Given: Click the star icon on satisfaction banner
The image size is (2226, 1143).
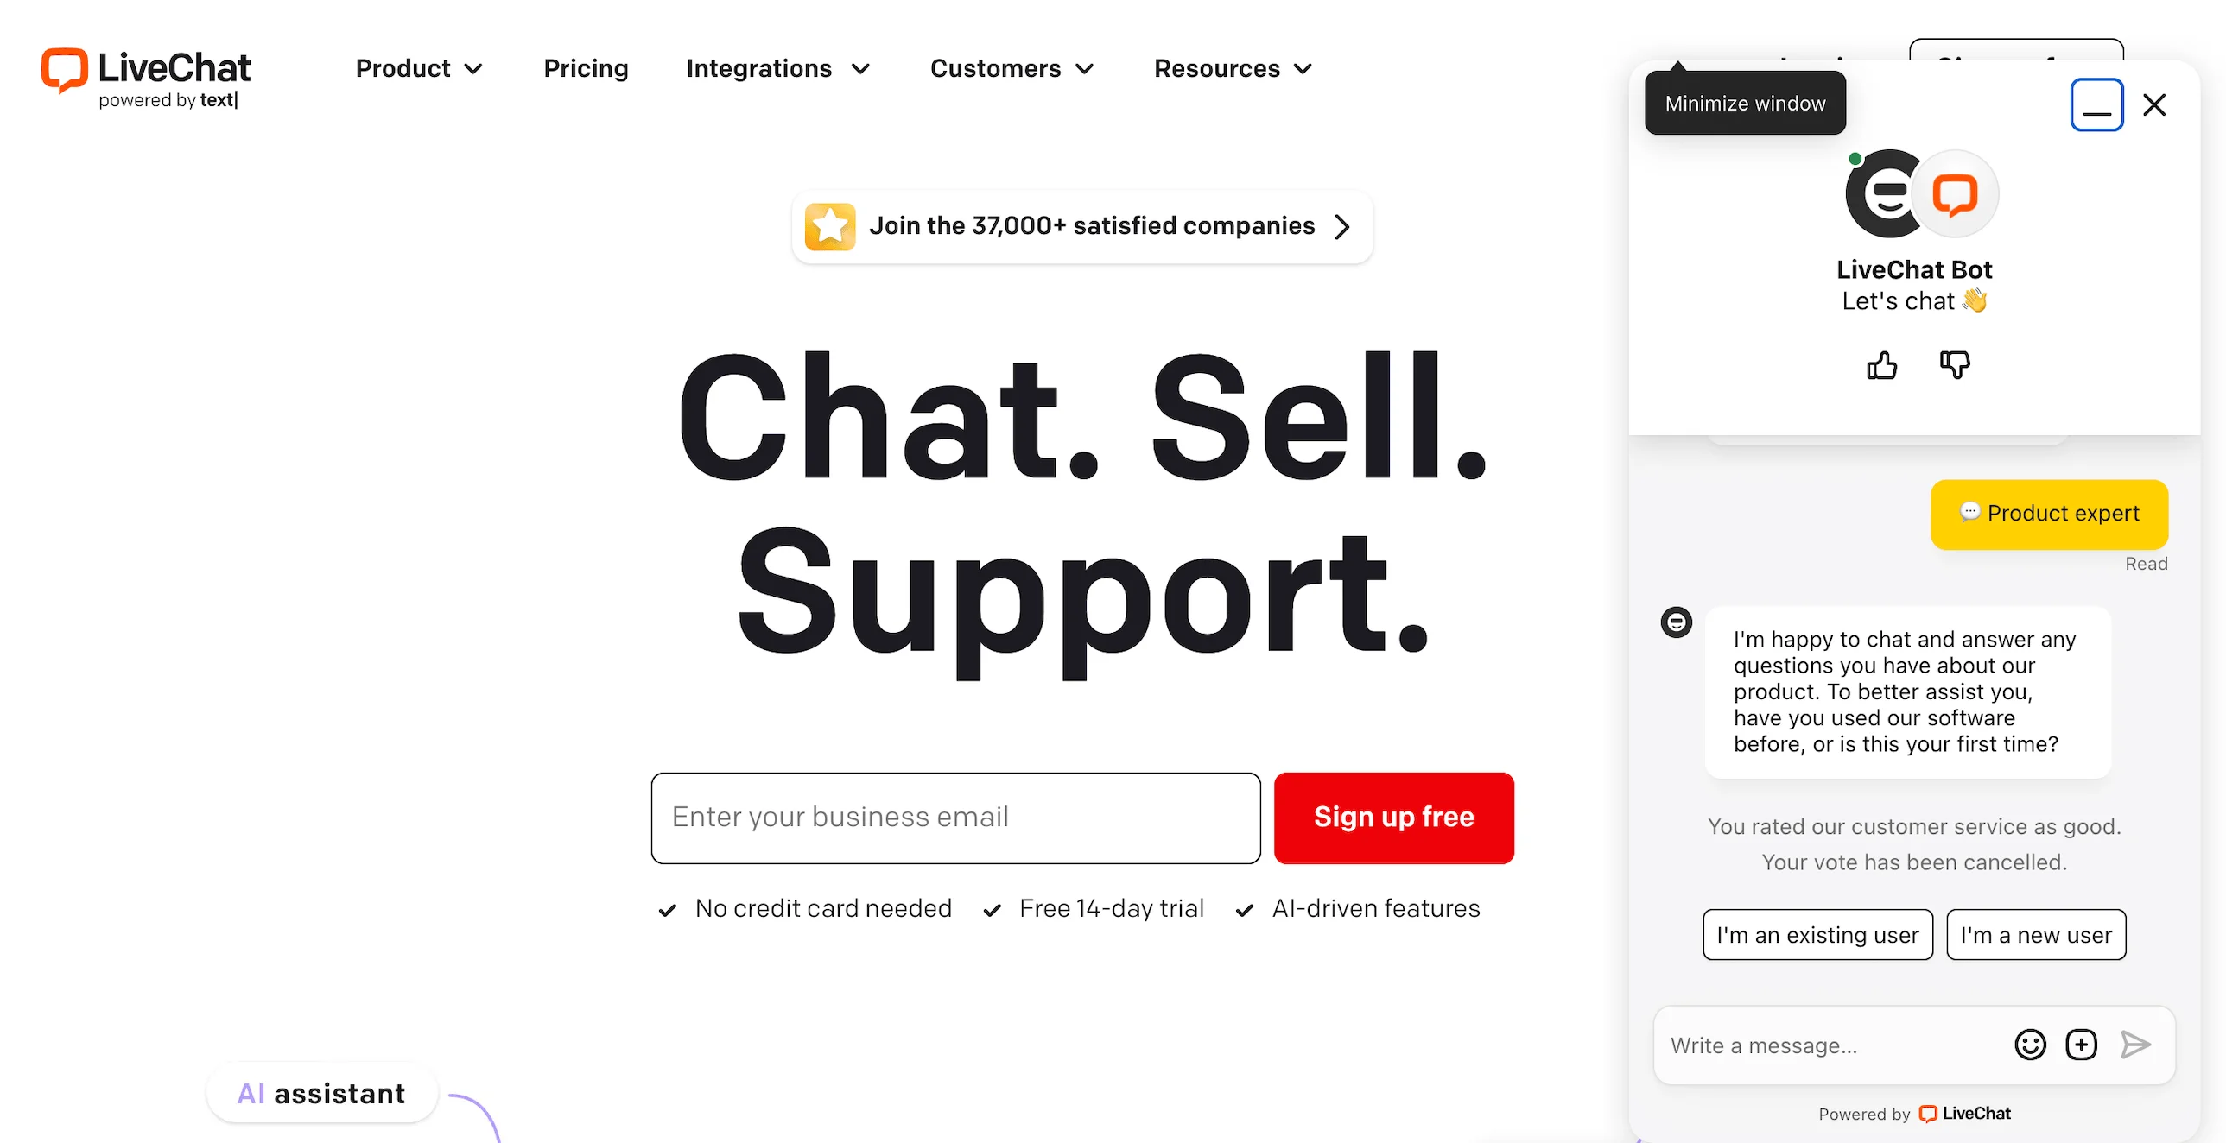Looking at the screenshot, I should (828, 226).
